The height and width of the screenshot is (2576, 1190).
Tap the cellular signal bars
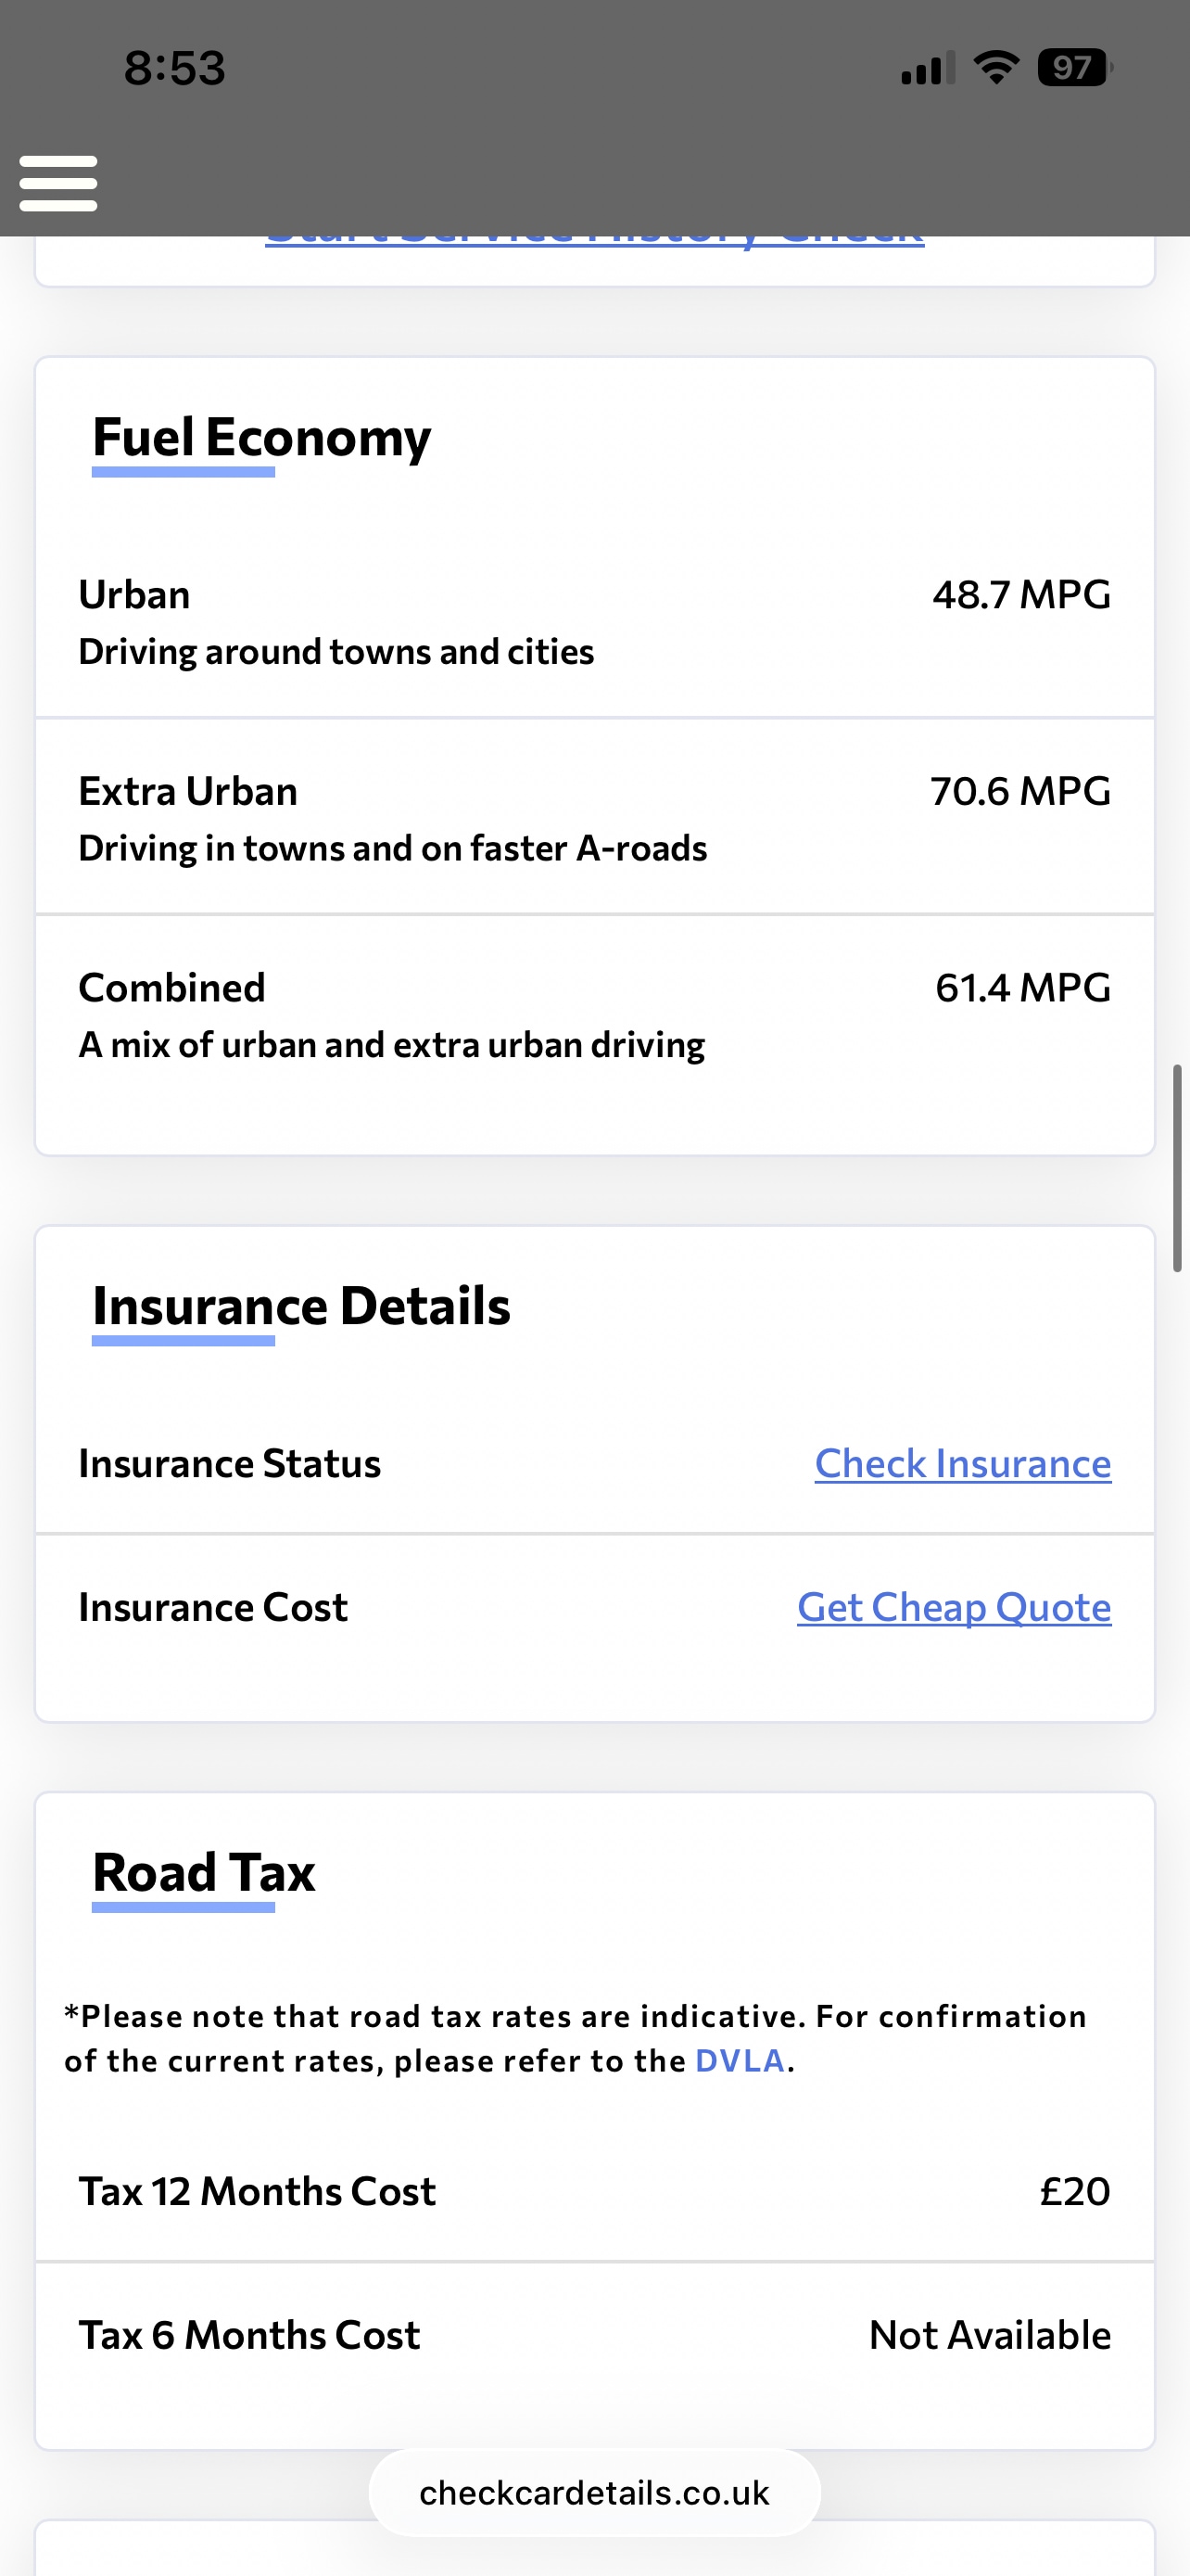(926, 69)
